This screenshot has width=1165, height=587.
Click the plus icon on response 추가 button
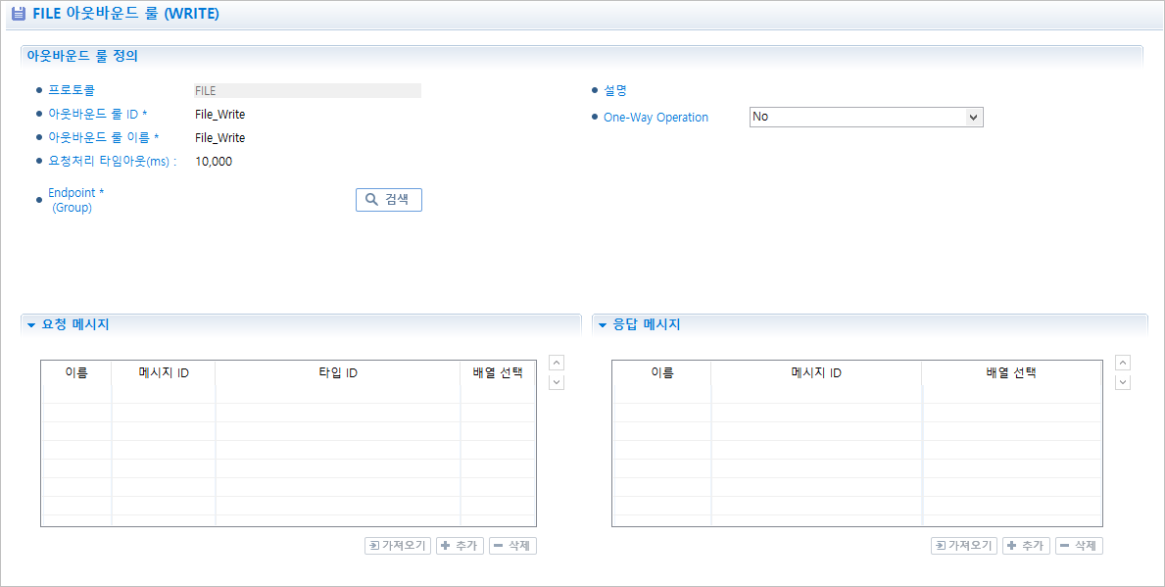coord(1012,546)
